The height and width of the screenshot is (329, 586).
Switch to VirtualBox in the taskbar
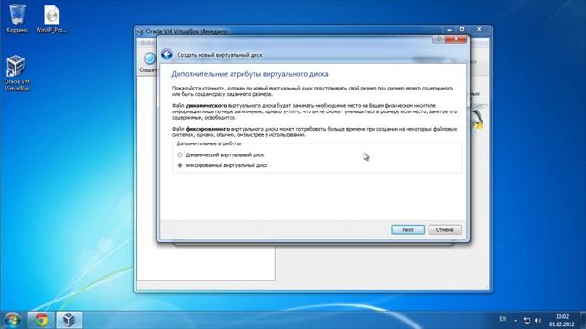69,320
